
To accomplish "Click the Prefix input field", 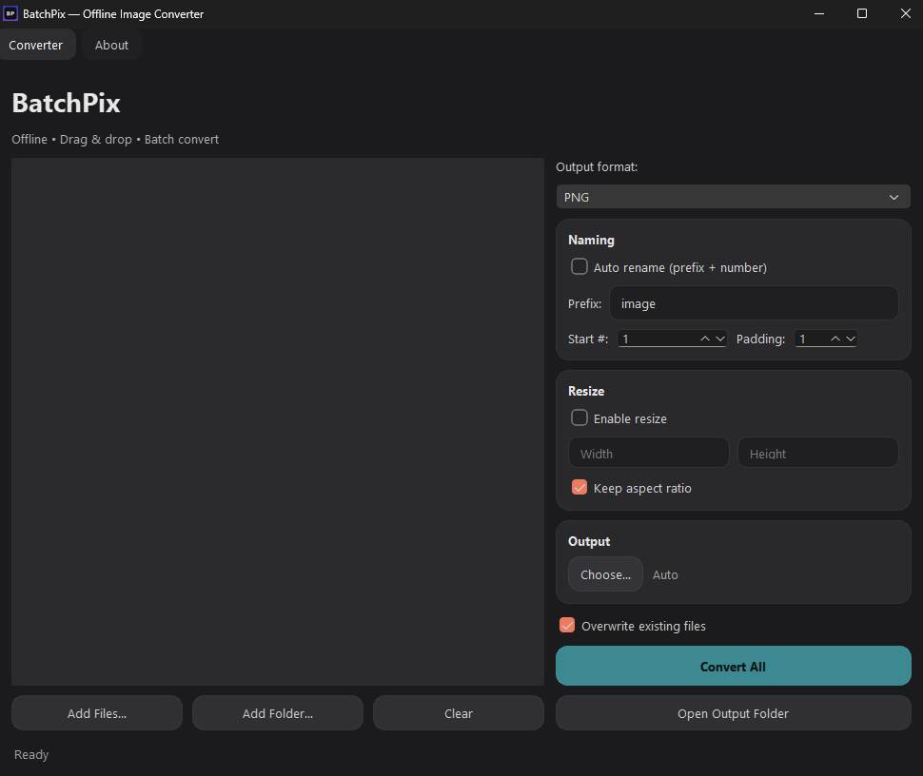I will 754,303.
